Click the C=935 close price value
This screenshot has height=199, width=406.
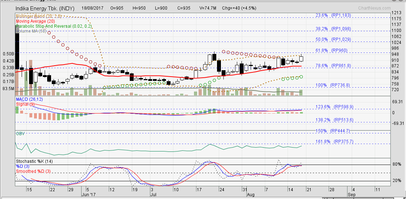coord(184,8)
